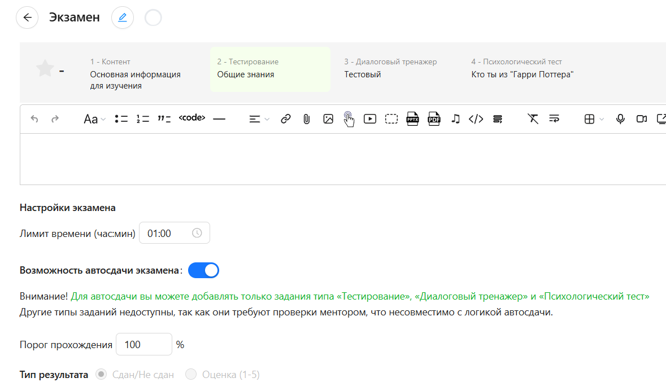Attach a file with the paperclip icon
Image resolution: width=666 pixels, height=391 pixels.
pos(307,119)
